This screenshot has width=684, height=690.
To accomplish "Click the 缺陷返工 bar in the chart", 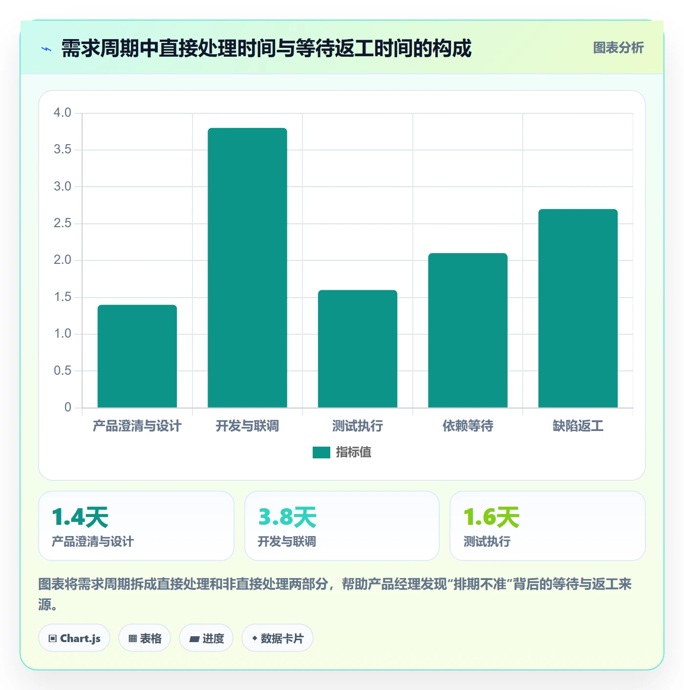I will point(578,308).
